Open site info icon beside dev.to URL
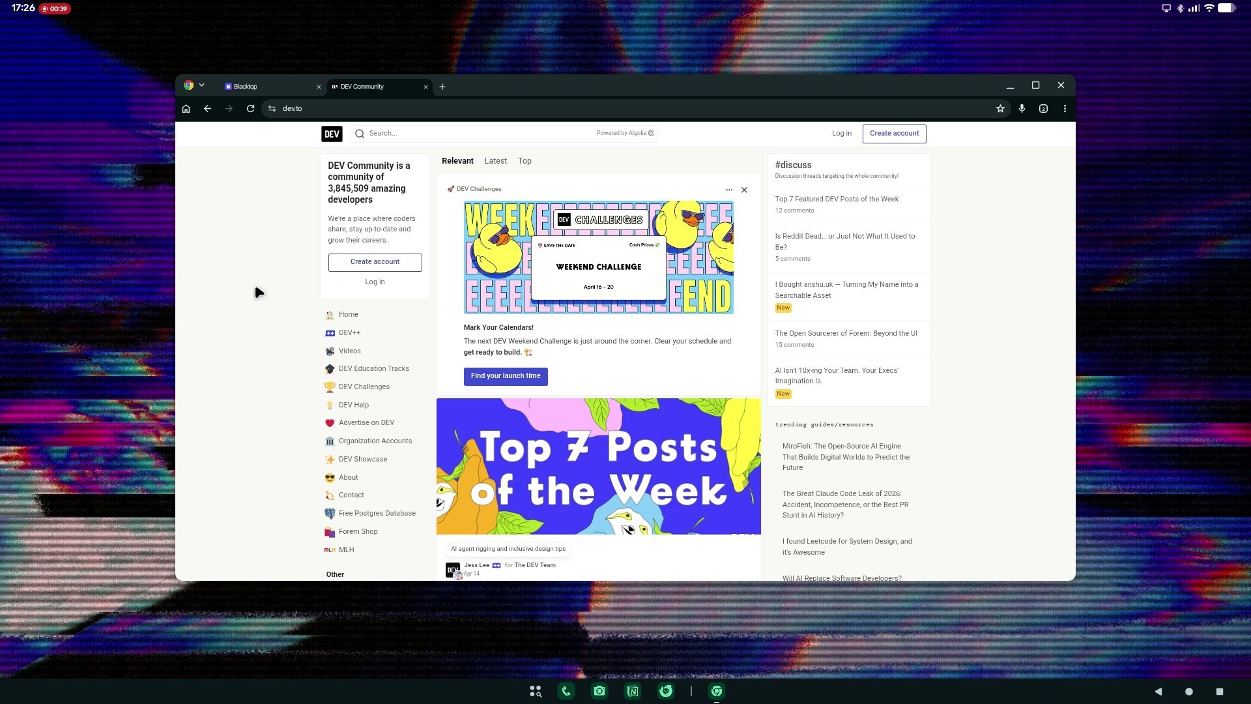The height and width of the screenshot is (704, 1251). (x=272, y=109)
